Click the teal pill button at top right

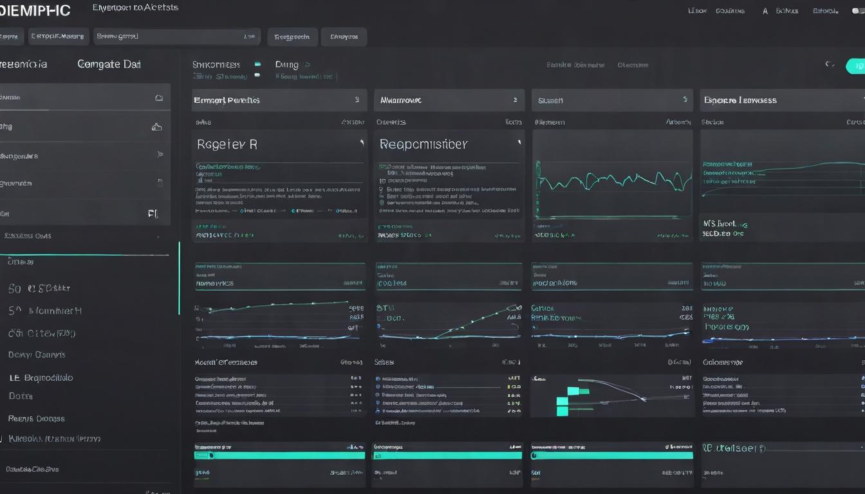click(x=855, y=66)
